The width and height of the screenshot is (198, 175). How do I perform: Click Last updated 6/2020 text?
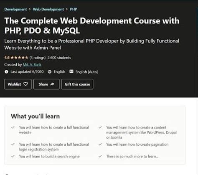(27, 72)
